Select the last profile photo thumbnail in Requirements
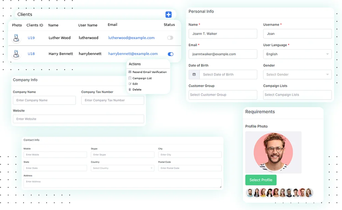Image resolution: width=342 pixels, height=210 pixels. 309,193
